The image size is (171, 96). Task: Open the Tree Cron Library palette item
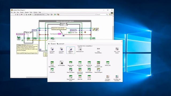click(x=117, y=50)
